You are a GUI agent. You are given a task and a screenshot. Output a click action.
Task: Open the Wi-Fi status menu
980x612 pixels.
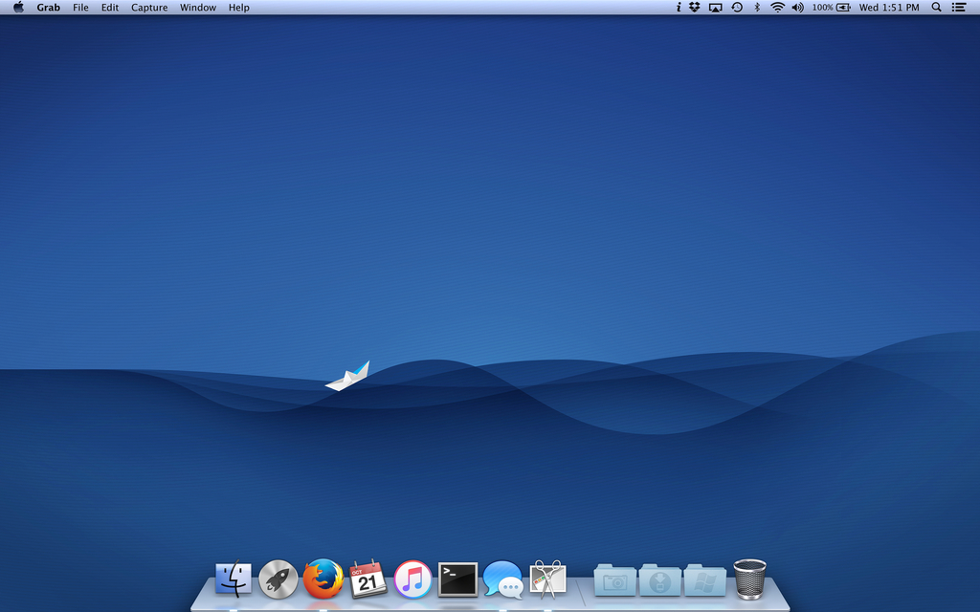coord(777,8)
